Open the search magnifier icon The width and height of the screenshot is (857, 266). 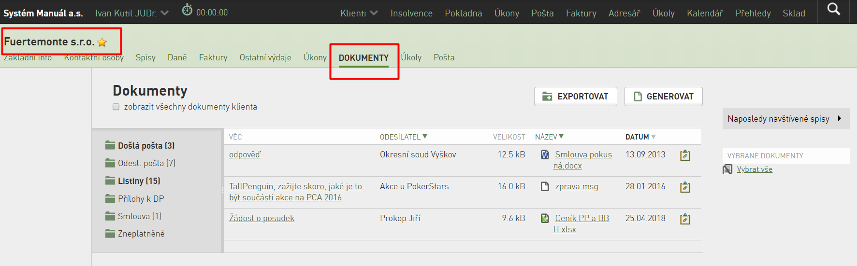(x=833, y=9)
